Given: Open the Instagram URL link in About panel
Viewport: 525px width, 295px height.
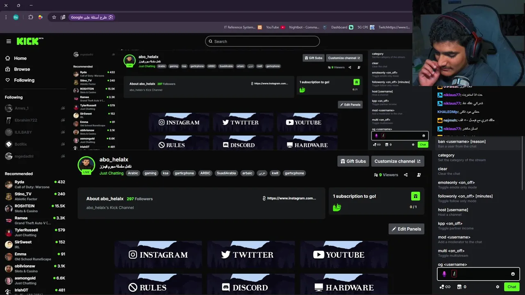Looking at the screenshot, I should click(292, 198).
